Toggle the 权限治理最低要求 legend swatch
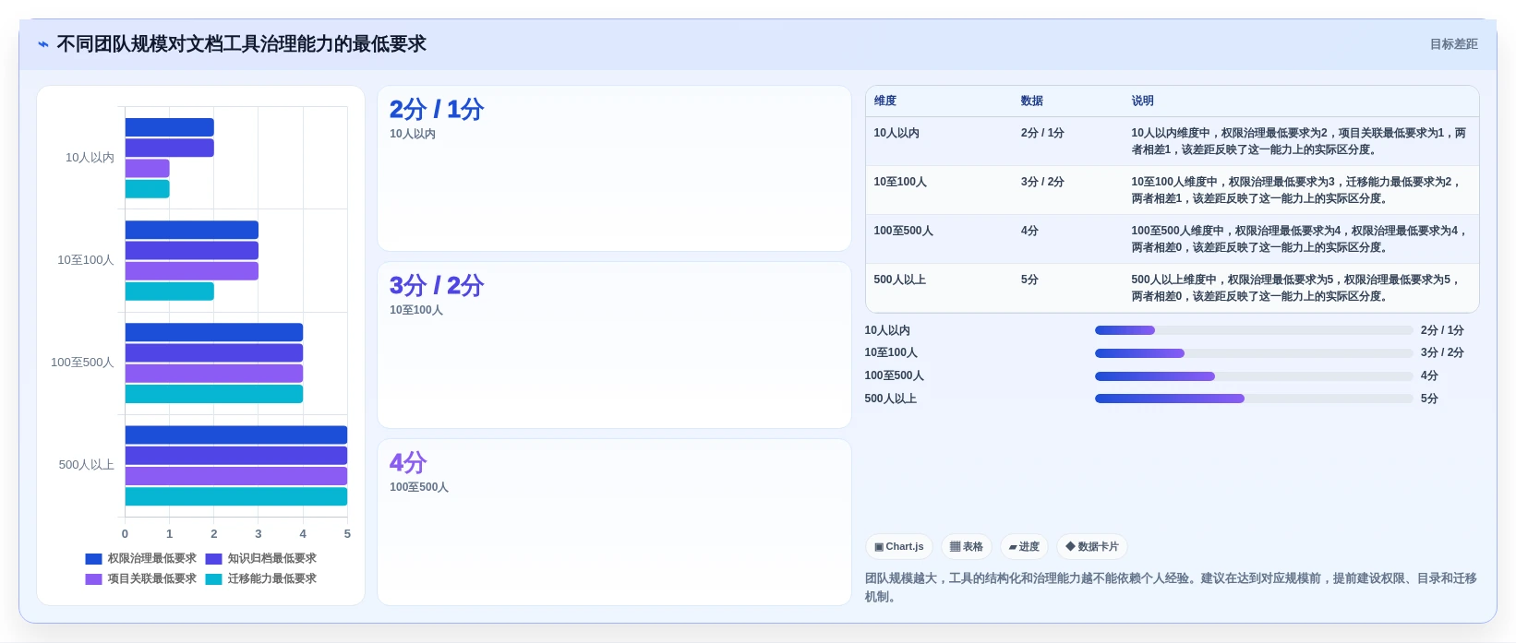Viewport: 1516px width, 643px height. pyautogui.click(x=93, y=559)
